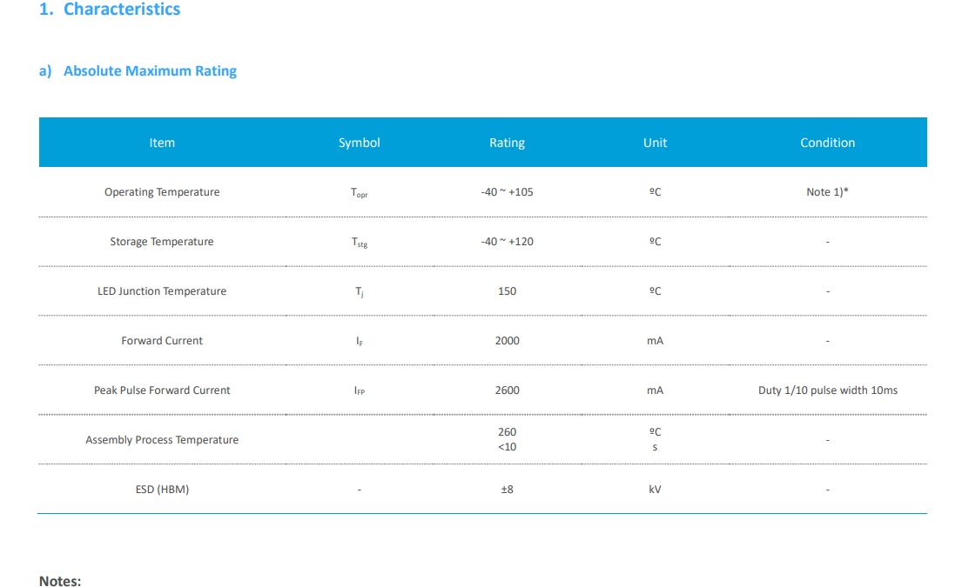Click the '2000' rating value
962x587 pixels.
(x=507, y=341)
